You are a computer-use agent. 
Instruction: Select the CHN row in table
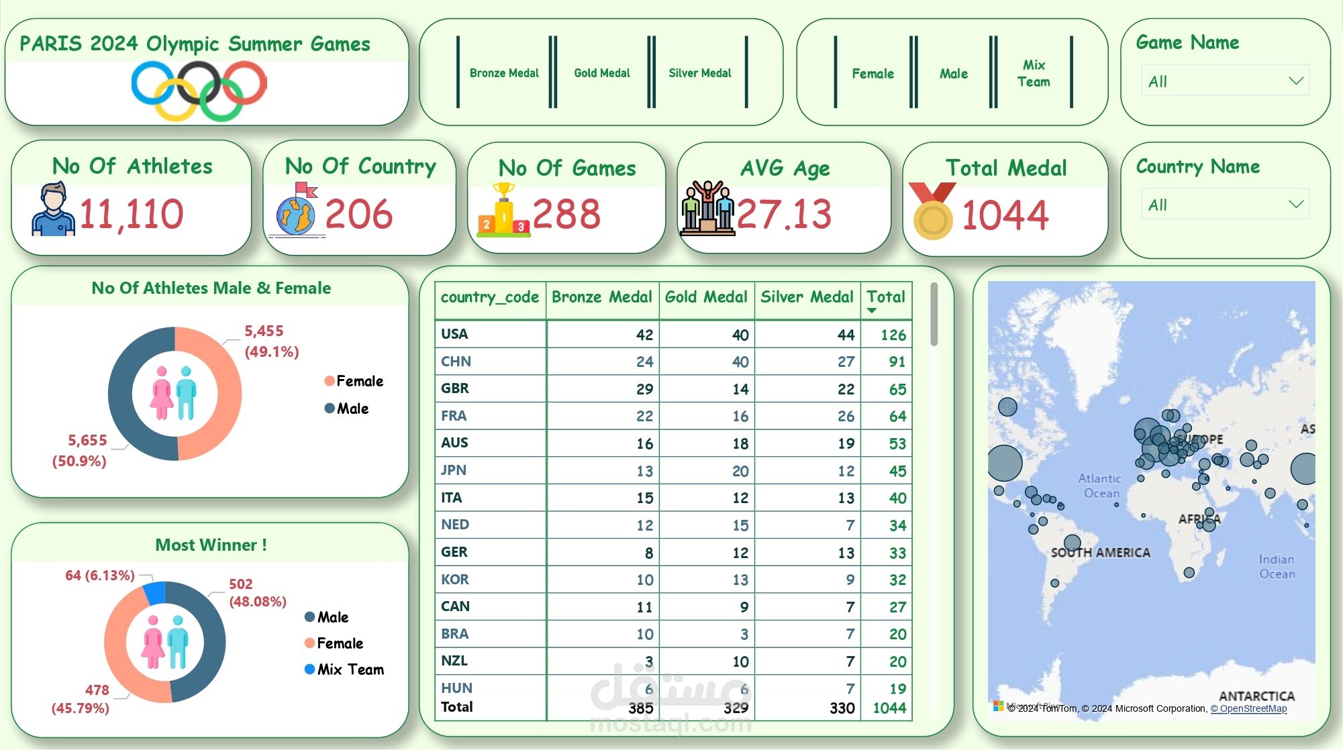click(673, 362)
